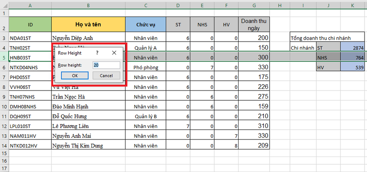Select revenue cell 275
Image resolution: width=367 pixels, height=172 pixels.
254,97
